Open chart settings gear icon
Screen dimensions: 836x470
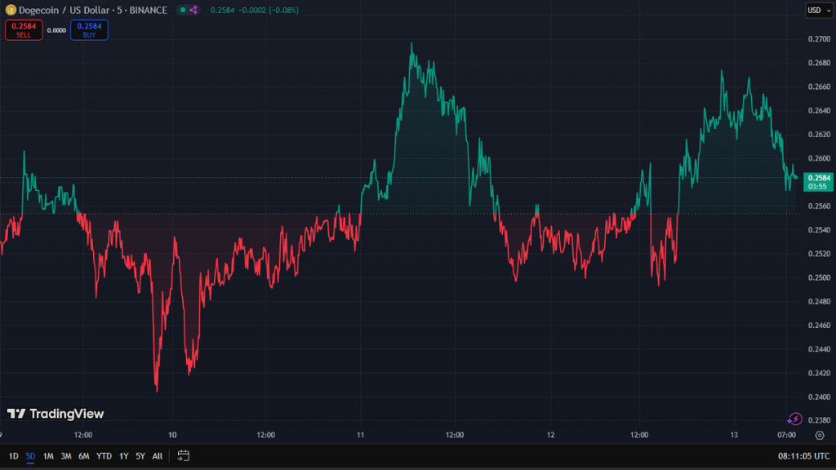point(820,436)
